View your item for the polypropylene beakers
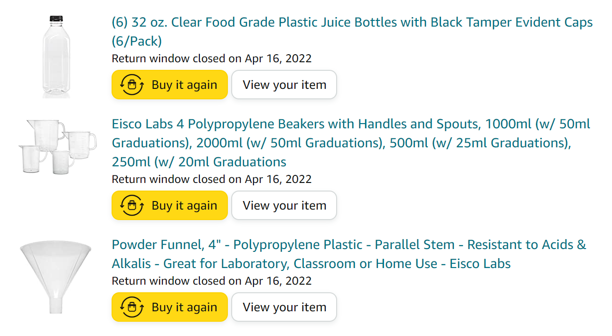Viewport: 612px width, 336px height. 284,206
